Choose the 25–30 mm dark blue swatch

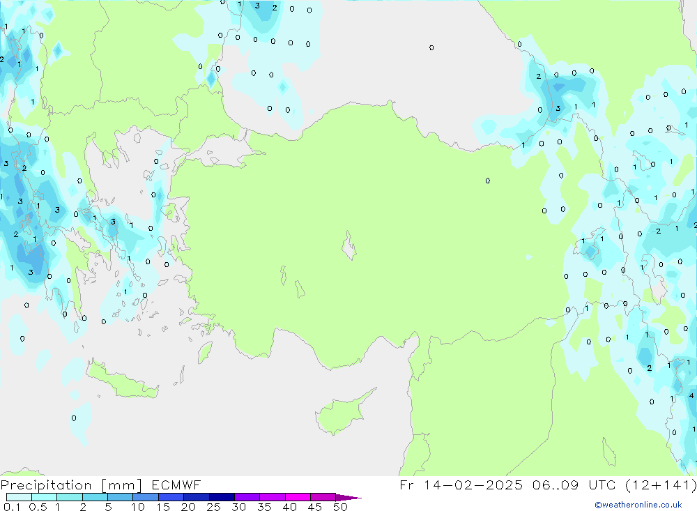pos(222,497)
